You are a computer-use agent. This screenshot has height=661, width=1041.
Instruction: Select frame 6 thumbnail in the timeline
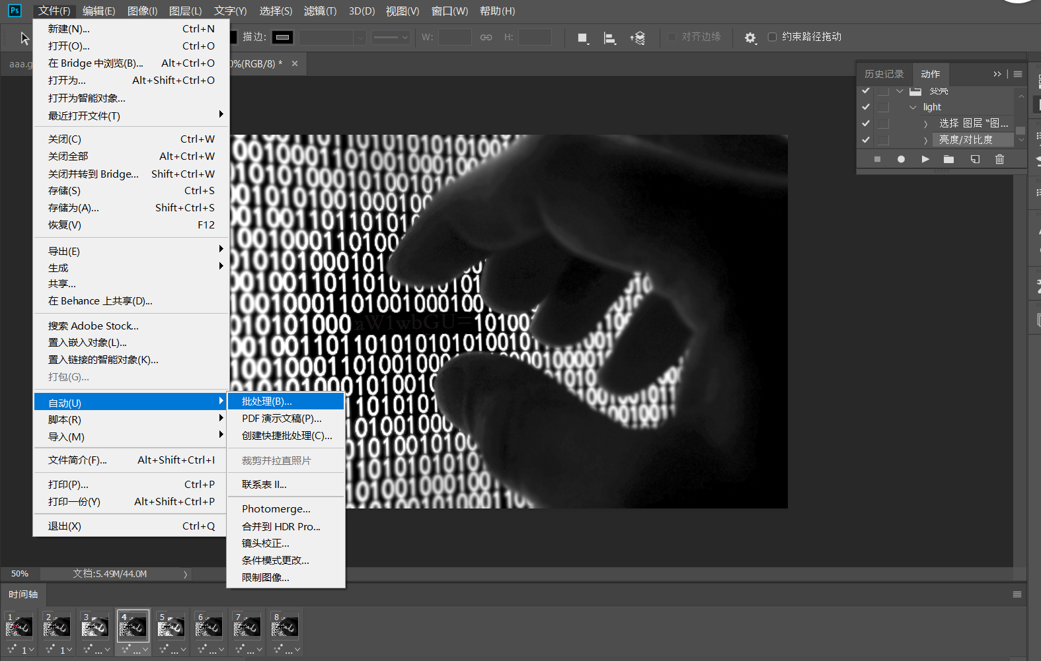click(x=209, y=626)
